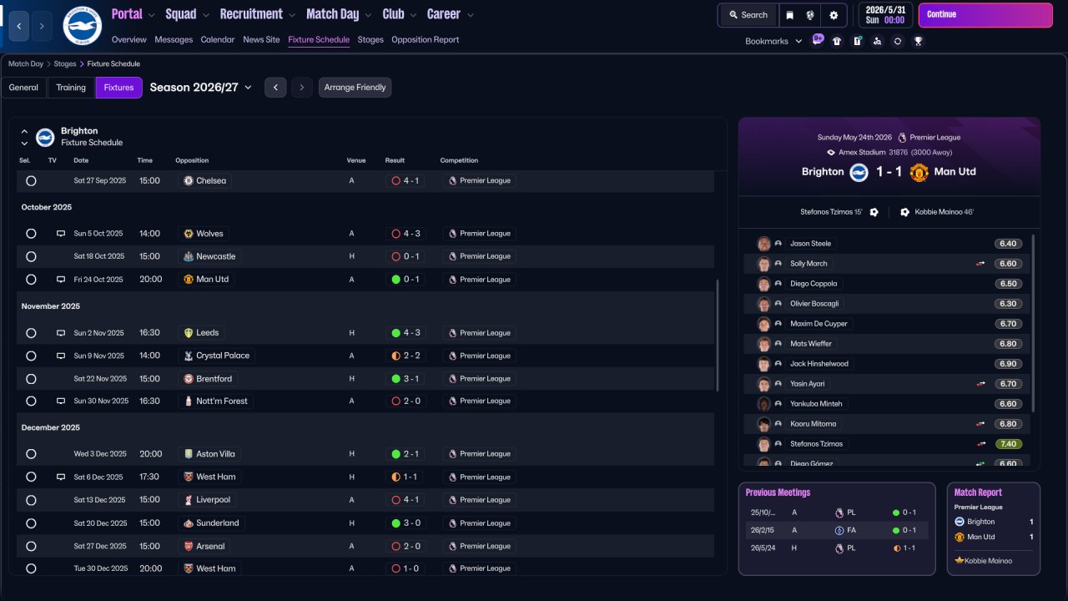The image size is (1068, 601).
Task: Select the Brentford fixture radio button
Action: click(31, 379)
